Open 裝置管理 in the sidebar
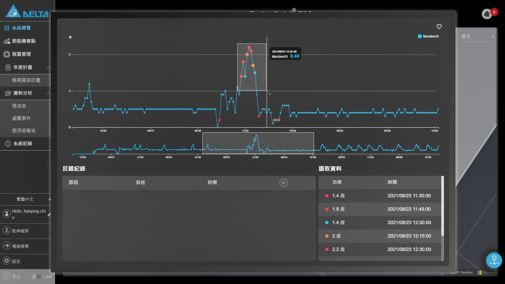This screenshot has width=505, height=284. pyautogui.click(x=21, y=54)
